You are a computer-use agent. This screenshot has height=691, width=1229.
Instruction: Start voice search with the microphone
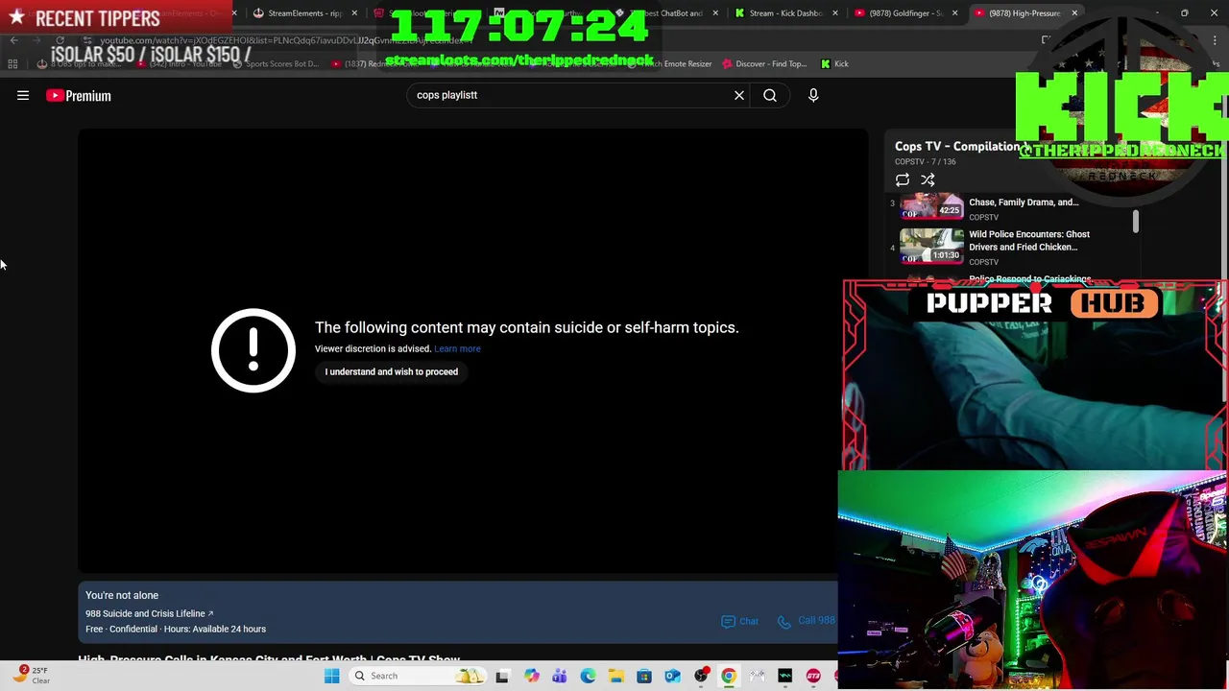tap(813, 95)
